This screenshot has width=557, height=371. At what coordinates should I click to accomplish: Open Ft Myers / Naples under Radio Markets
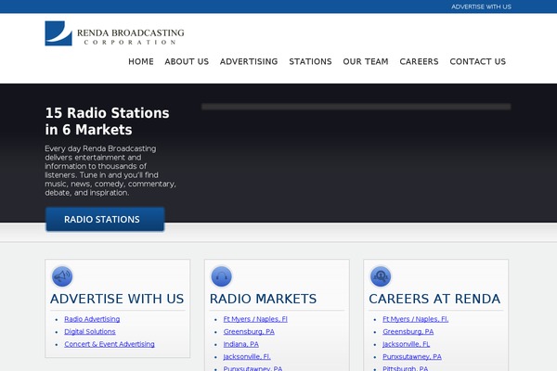click(x=255, y=319)
